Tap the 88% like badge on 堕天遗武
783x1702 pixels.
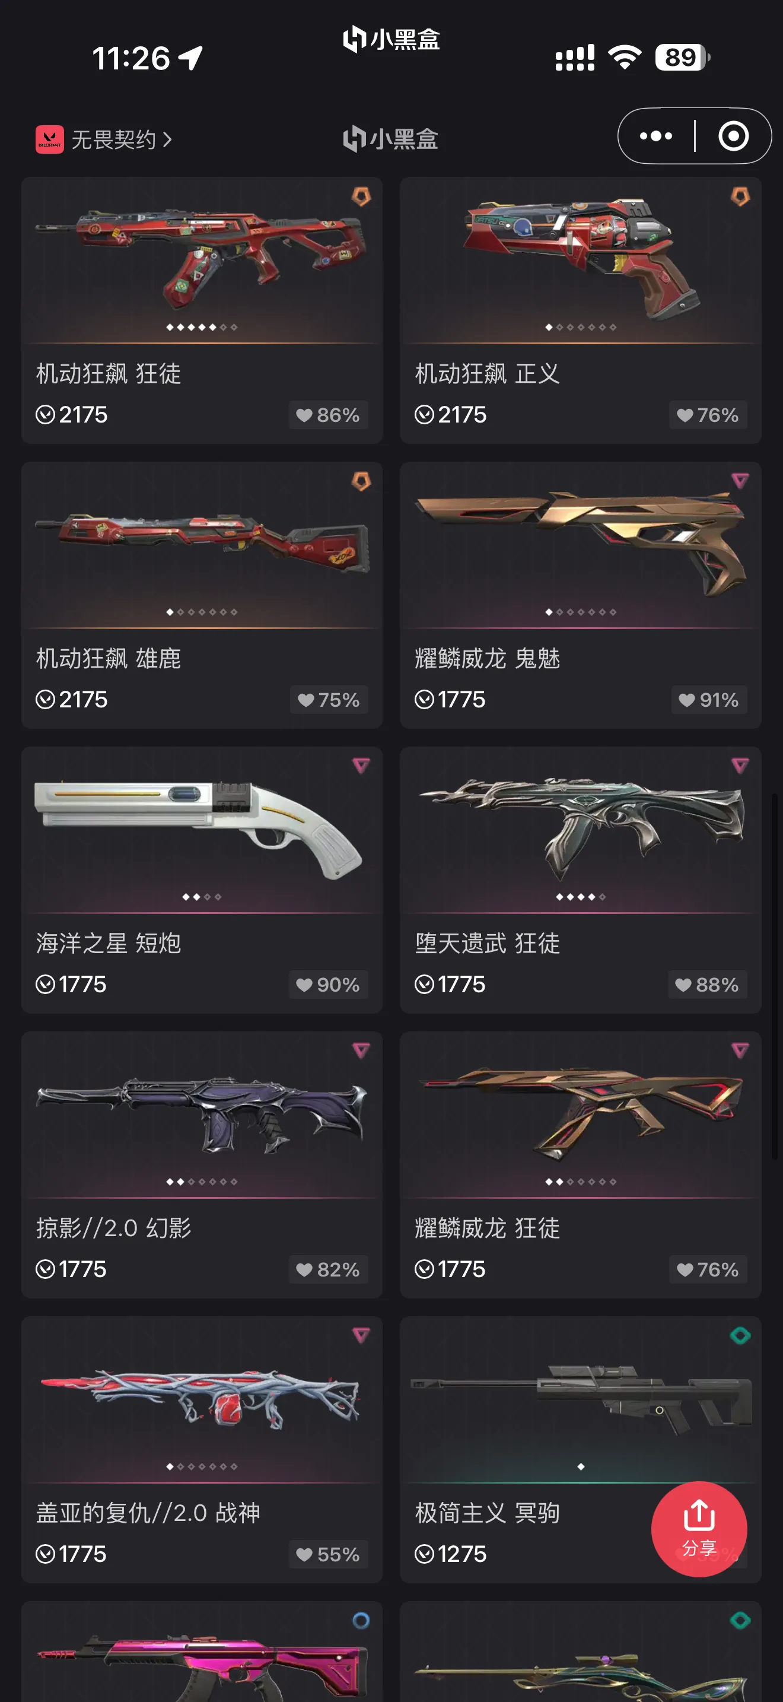[708, 985]
